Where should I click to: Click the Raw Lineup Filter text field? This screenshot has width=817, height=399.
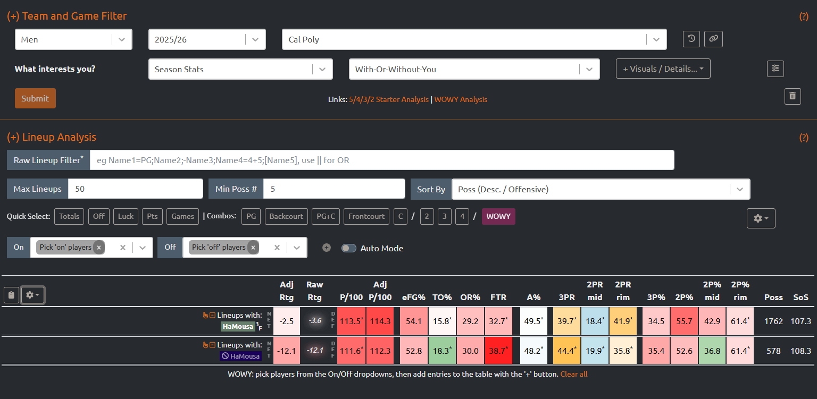click(382, 160)
